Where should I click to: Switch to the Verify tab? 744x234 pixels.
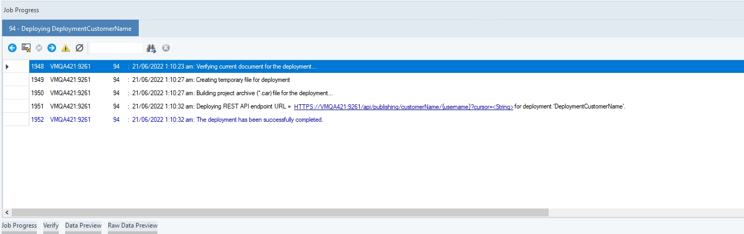pos(51,225)
